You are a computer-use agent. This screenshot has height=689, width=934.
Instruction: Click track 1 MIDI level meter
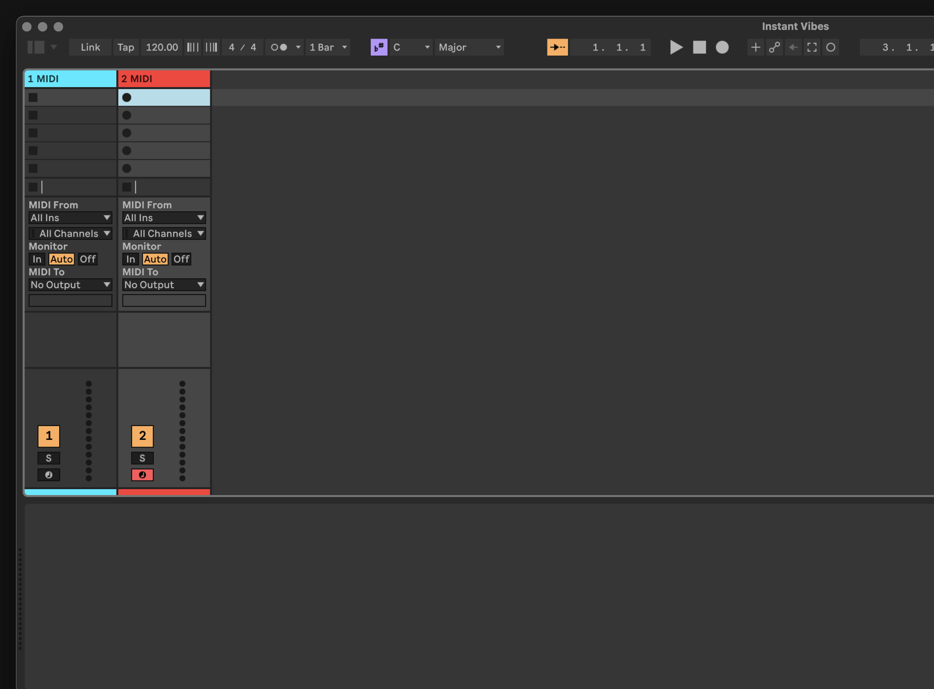pyautogui.click(x=88, y=431)
